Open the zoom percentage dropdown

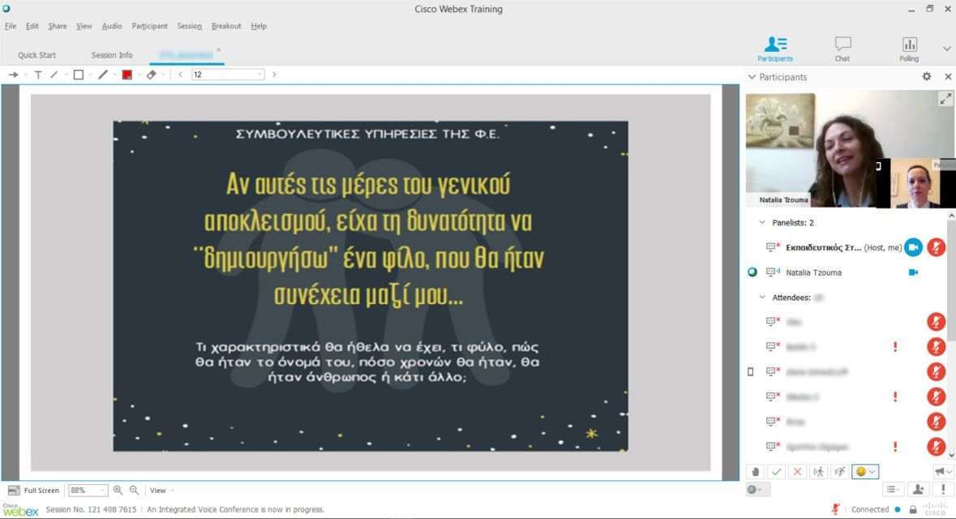tap(102, 490)
